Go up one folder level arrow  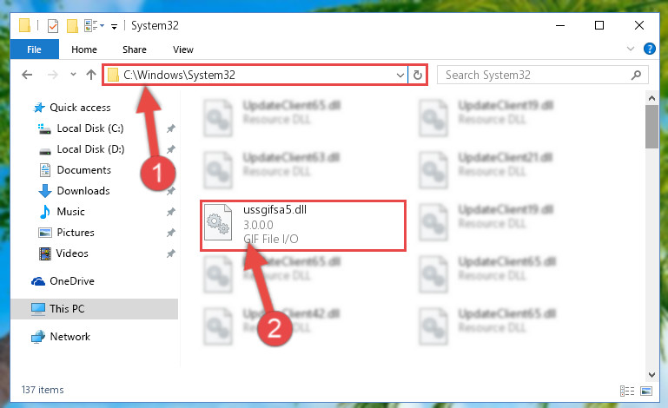click(x=91, y=75)
